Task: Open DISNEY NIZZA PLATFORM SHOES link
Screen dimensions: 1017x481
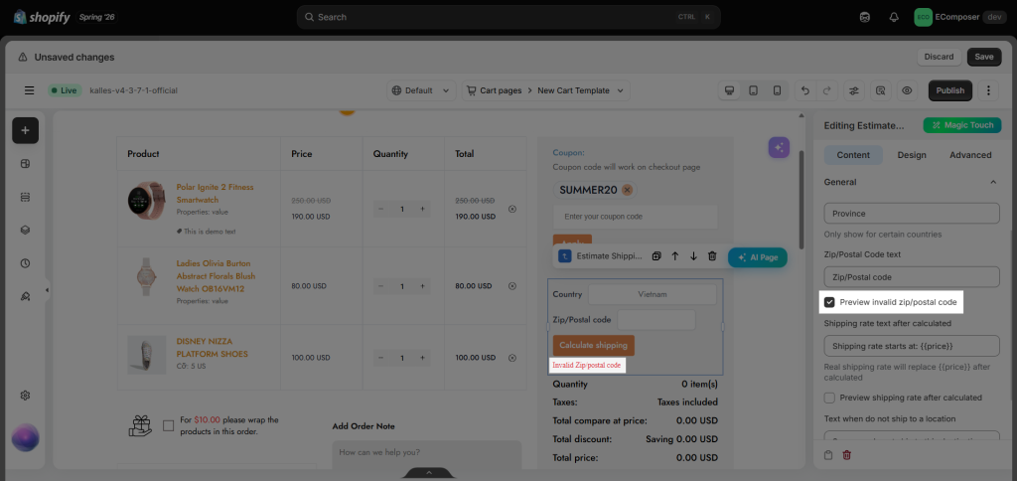Action: coord(213,347)
